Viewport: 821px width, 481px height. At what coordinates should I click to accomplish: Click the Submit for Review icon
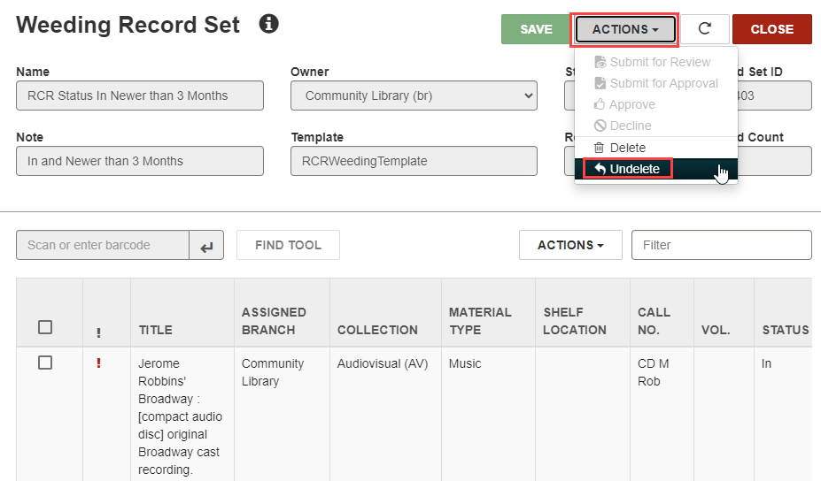[600, 62]
